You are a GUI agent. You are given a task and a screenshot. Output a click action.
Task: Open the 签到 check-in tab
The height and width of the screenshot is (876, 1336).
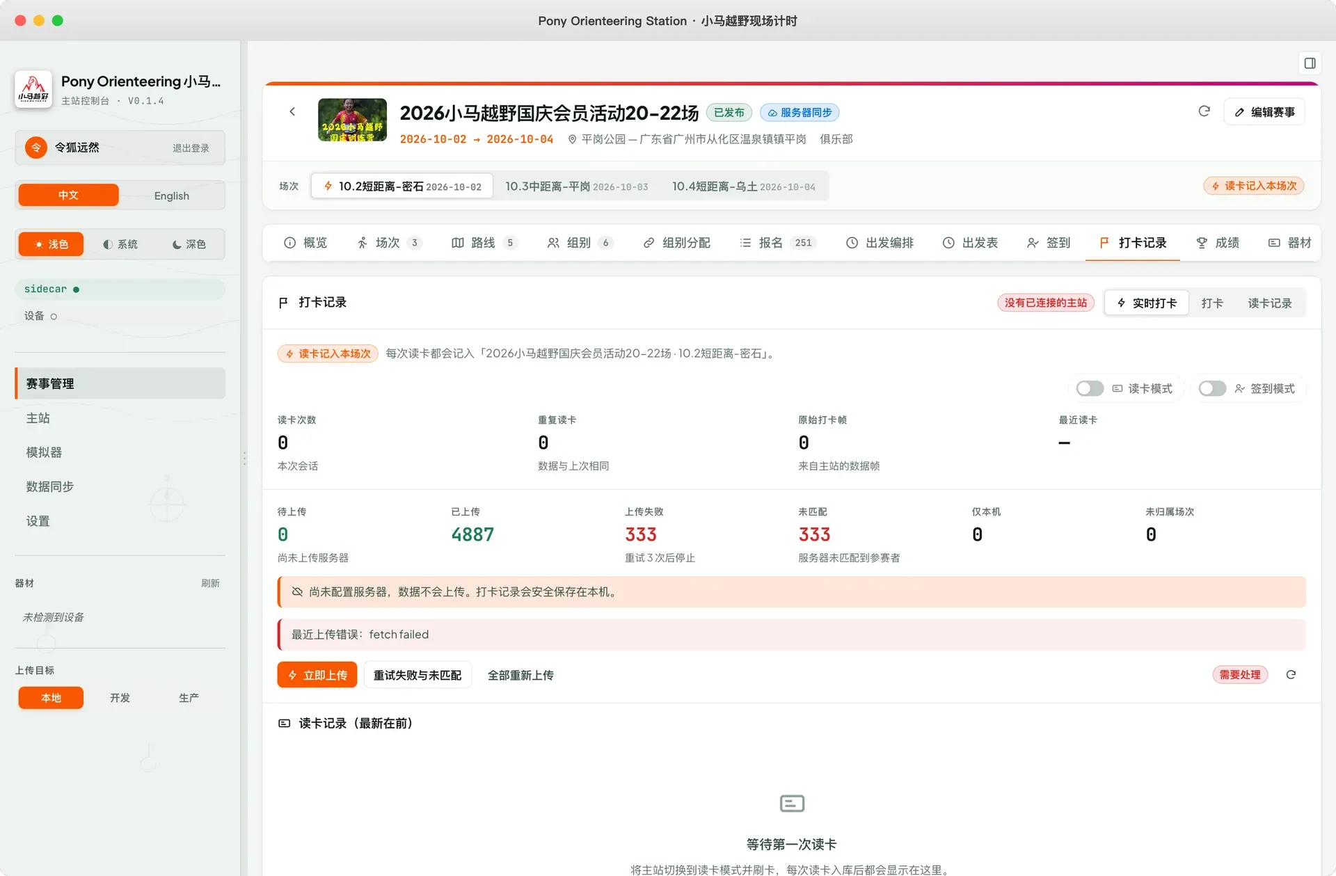1049,243
